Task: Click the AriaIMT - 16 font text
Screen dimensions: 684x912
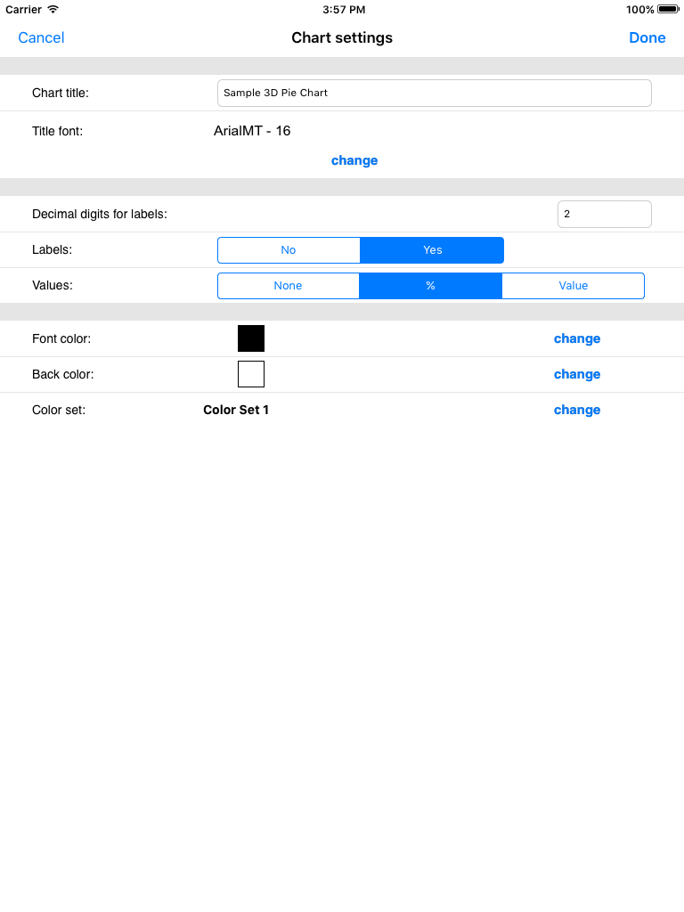Action: (252, 131)
